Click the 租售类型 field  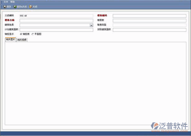coord(149,25)
